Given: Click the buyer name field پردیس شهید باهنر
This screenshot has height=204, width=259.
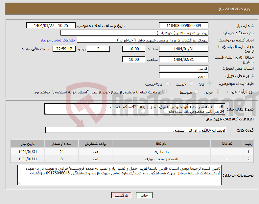Looking at the screenshot, I should (x=134, y=33).
